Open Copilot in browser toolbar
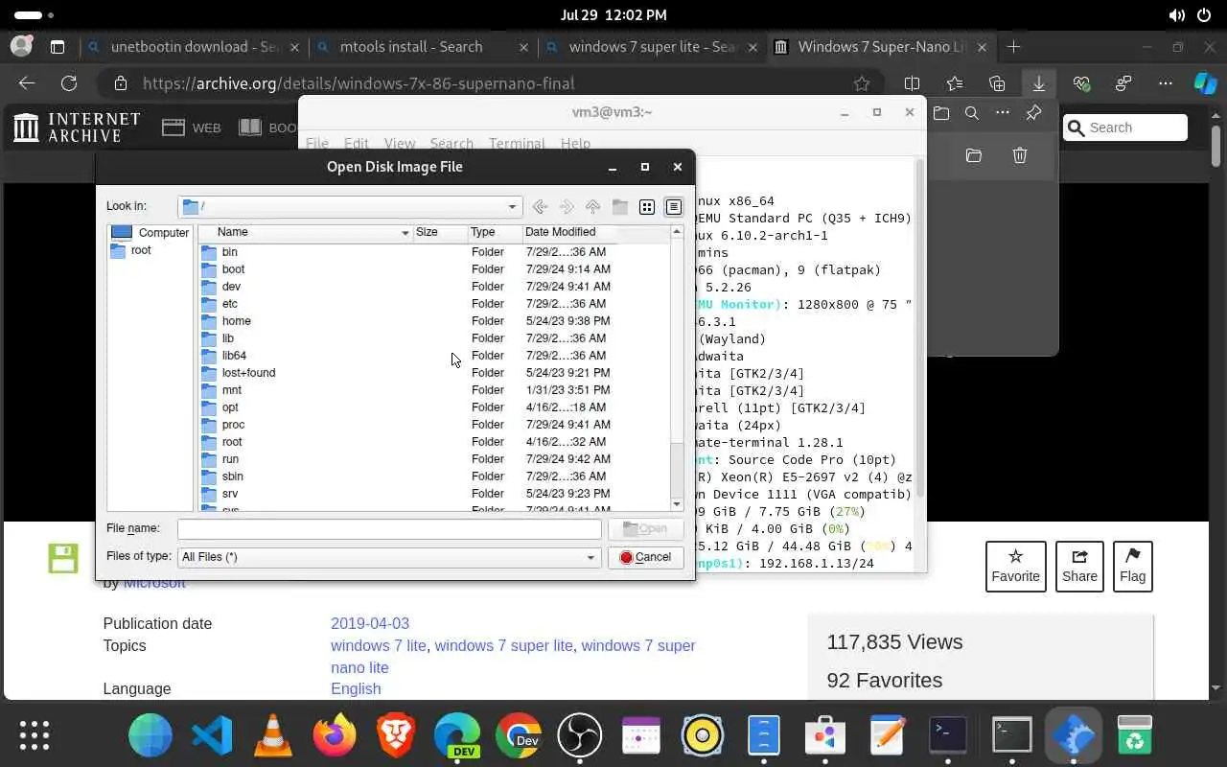Viewport: 1227px width, 767px height. 1205,83
